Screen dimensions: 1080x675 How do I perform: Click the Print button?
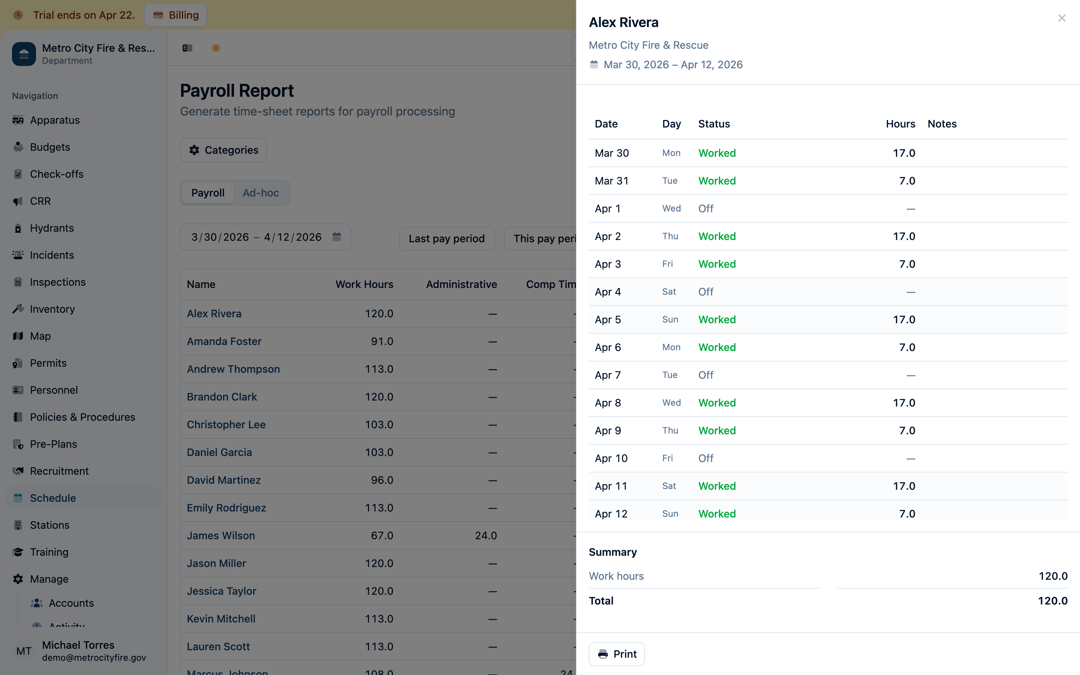(616, 654)
